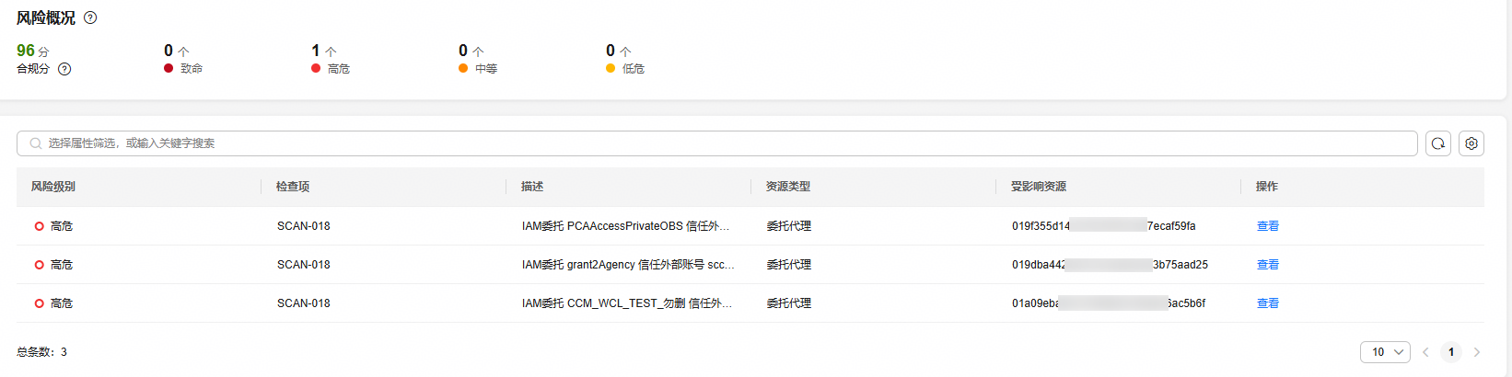Click the 风险概况 heading
Image resolution: width=1512 pixels, height=377 pixels.
pos(46,17)
